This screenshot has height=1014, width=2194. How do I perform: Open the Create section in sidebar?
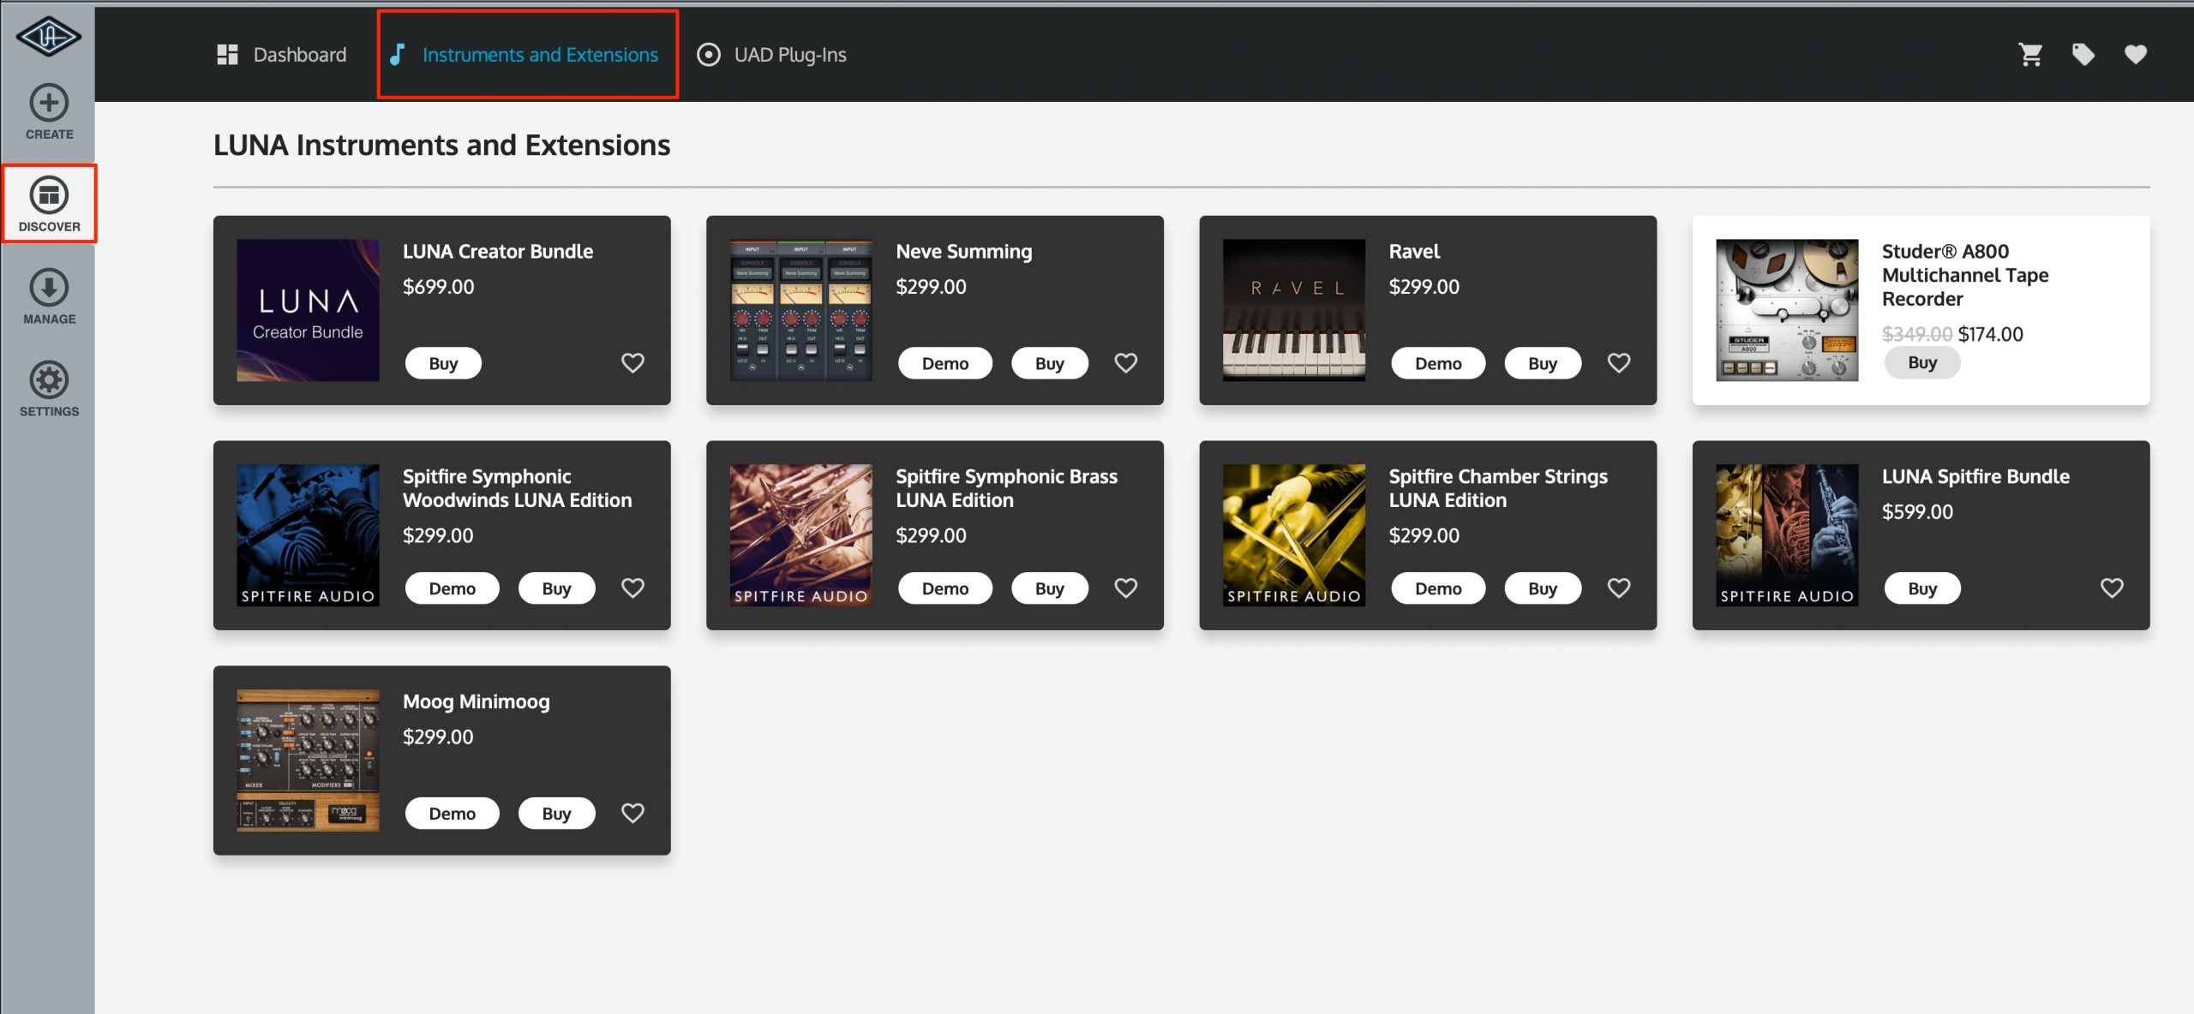49,112
